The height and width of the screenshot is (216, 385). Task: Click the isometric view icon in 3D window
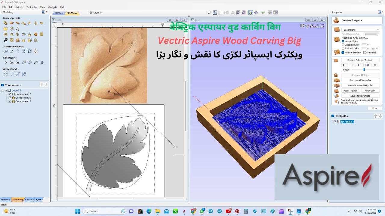click(x=307, y=25)
